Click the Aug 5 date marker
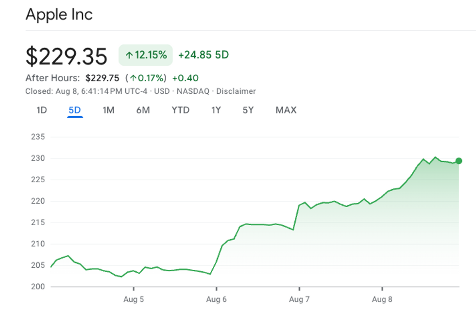476x315 pixels. [x=134, y=299]
